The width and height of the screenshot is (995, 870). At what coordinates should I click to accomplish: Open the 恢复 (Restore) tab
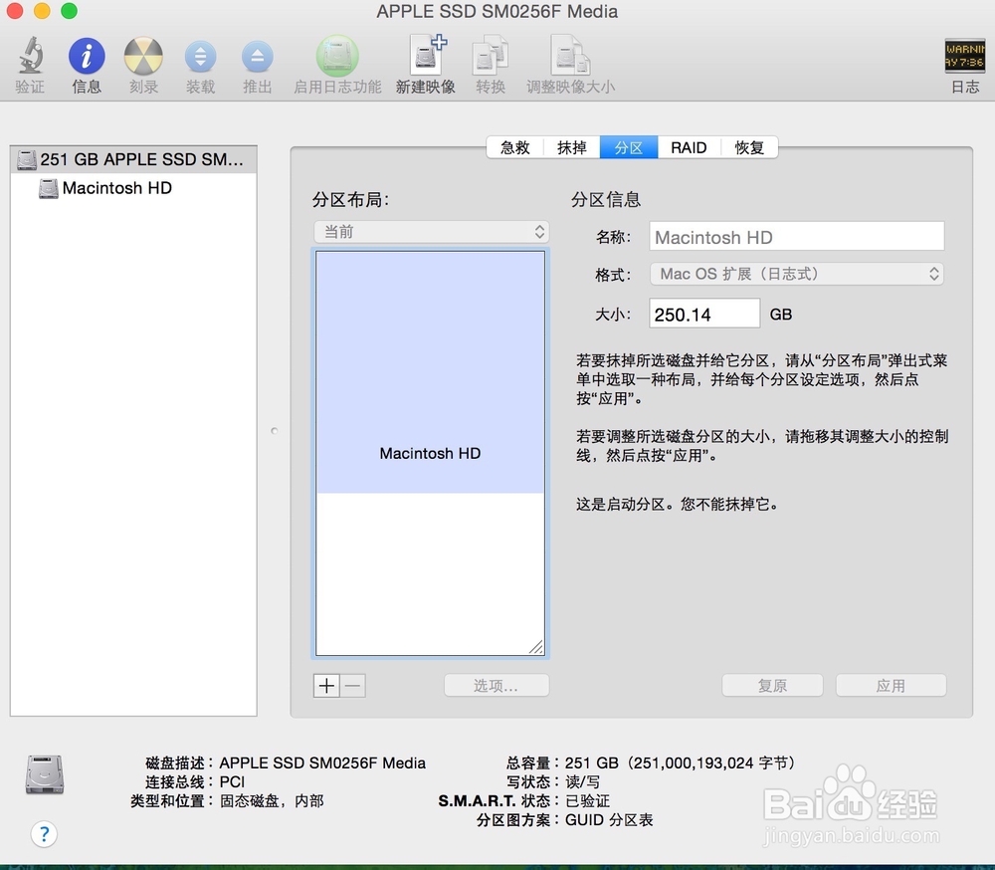coord(749,147)
